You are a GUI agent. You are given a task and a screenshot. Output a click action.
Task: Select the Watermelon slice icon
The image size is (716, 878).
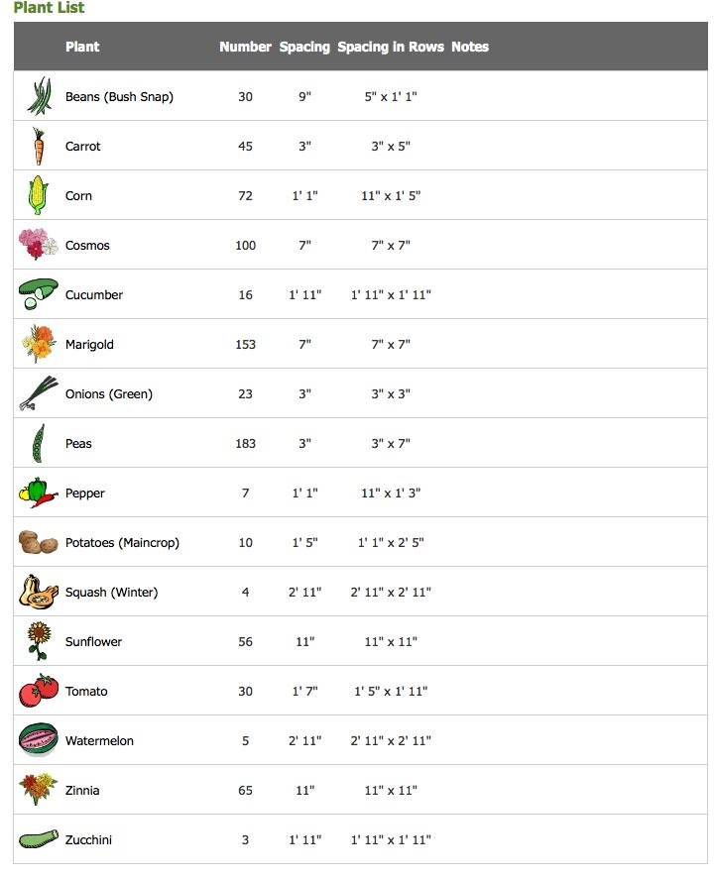(x=38, y=739)
